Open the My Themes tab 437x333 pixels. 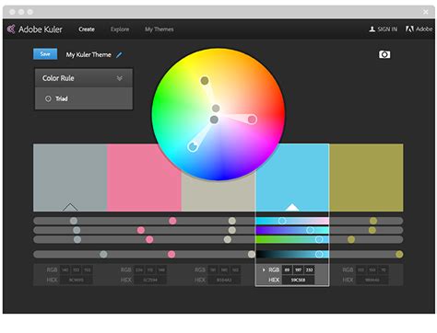(x=159, y=29)
